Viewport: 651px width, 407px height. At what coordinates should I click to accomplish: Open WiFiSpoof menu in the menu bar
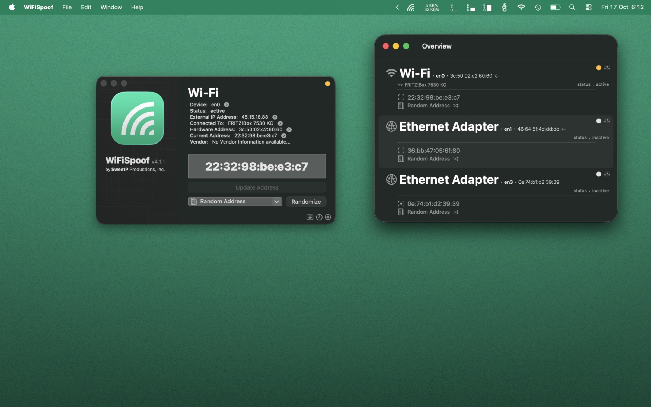[x=39, y=7]
